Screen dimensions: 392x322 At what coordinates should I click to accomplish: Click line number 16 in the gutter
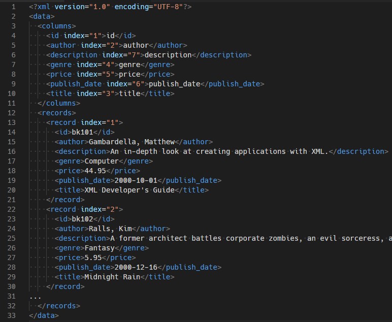(x=12, y=151)
